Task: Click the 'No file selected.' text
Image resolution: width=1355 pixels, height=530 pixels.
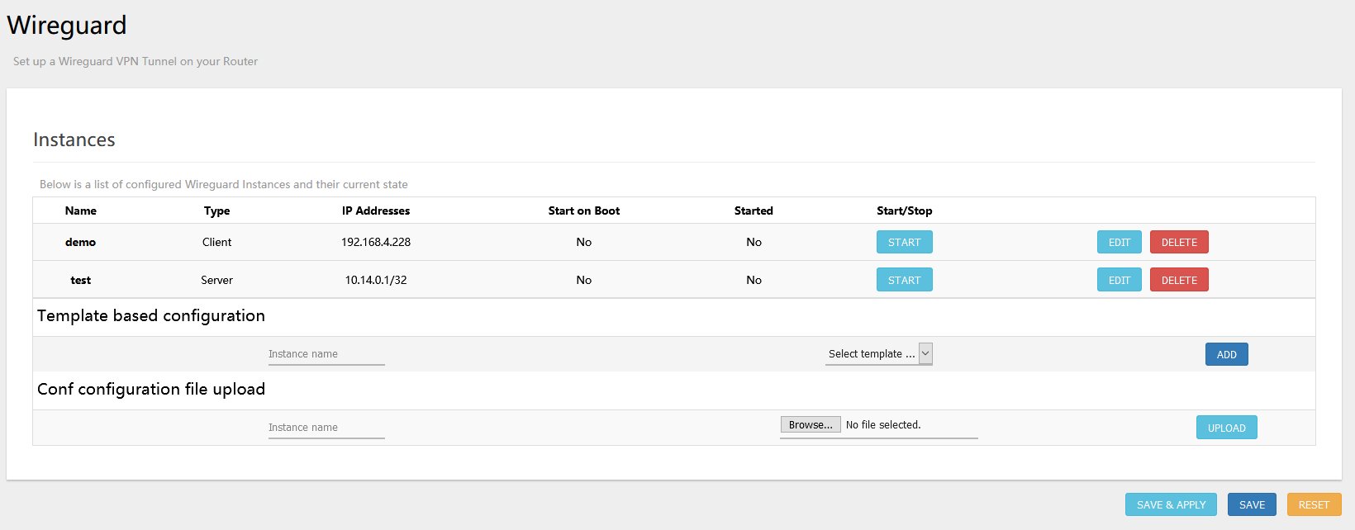Action: tap(883, 424)
